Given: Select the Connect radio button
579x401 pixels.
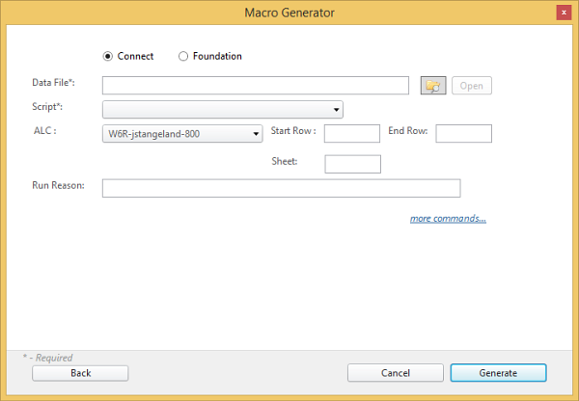Looking at the screenshot, I should (x=108, y=56).
